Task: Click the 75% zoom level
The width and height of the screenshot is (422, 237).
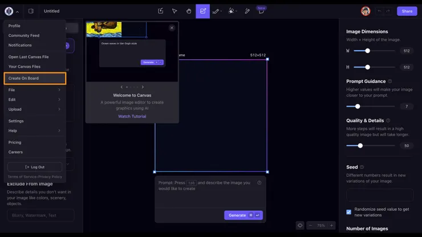Action: [321, 226]
